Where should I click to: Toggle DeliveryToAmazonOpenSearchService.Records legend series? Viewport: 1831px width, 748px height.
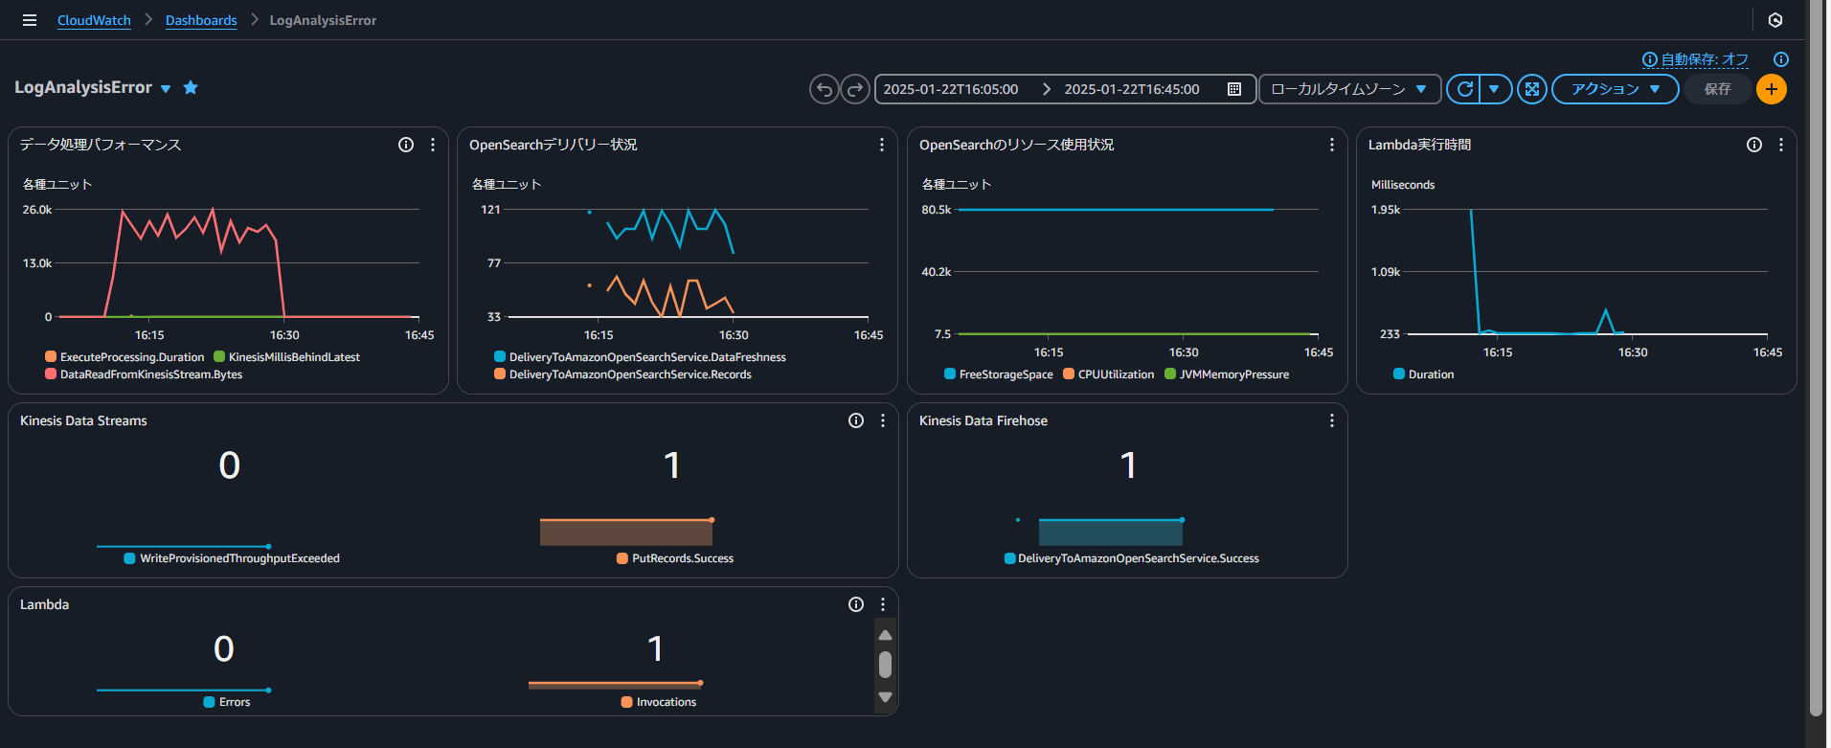click(x=622, y=374)
